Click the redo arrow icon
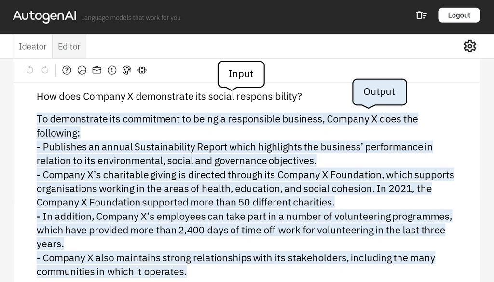The image size is (494, 282). 45,70
